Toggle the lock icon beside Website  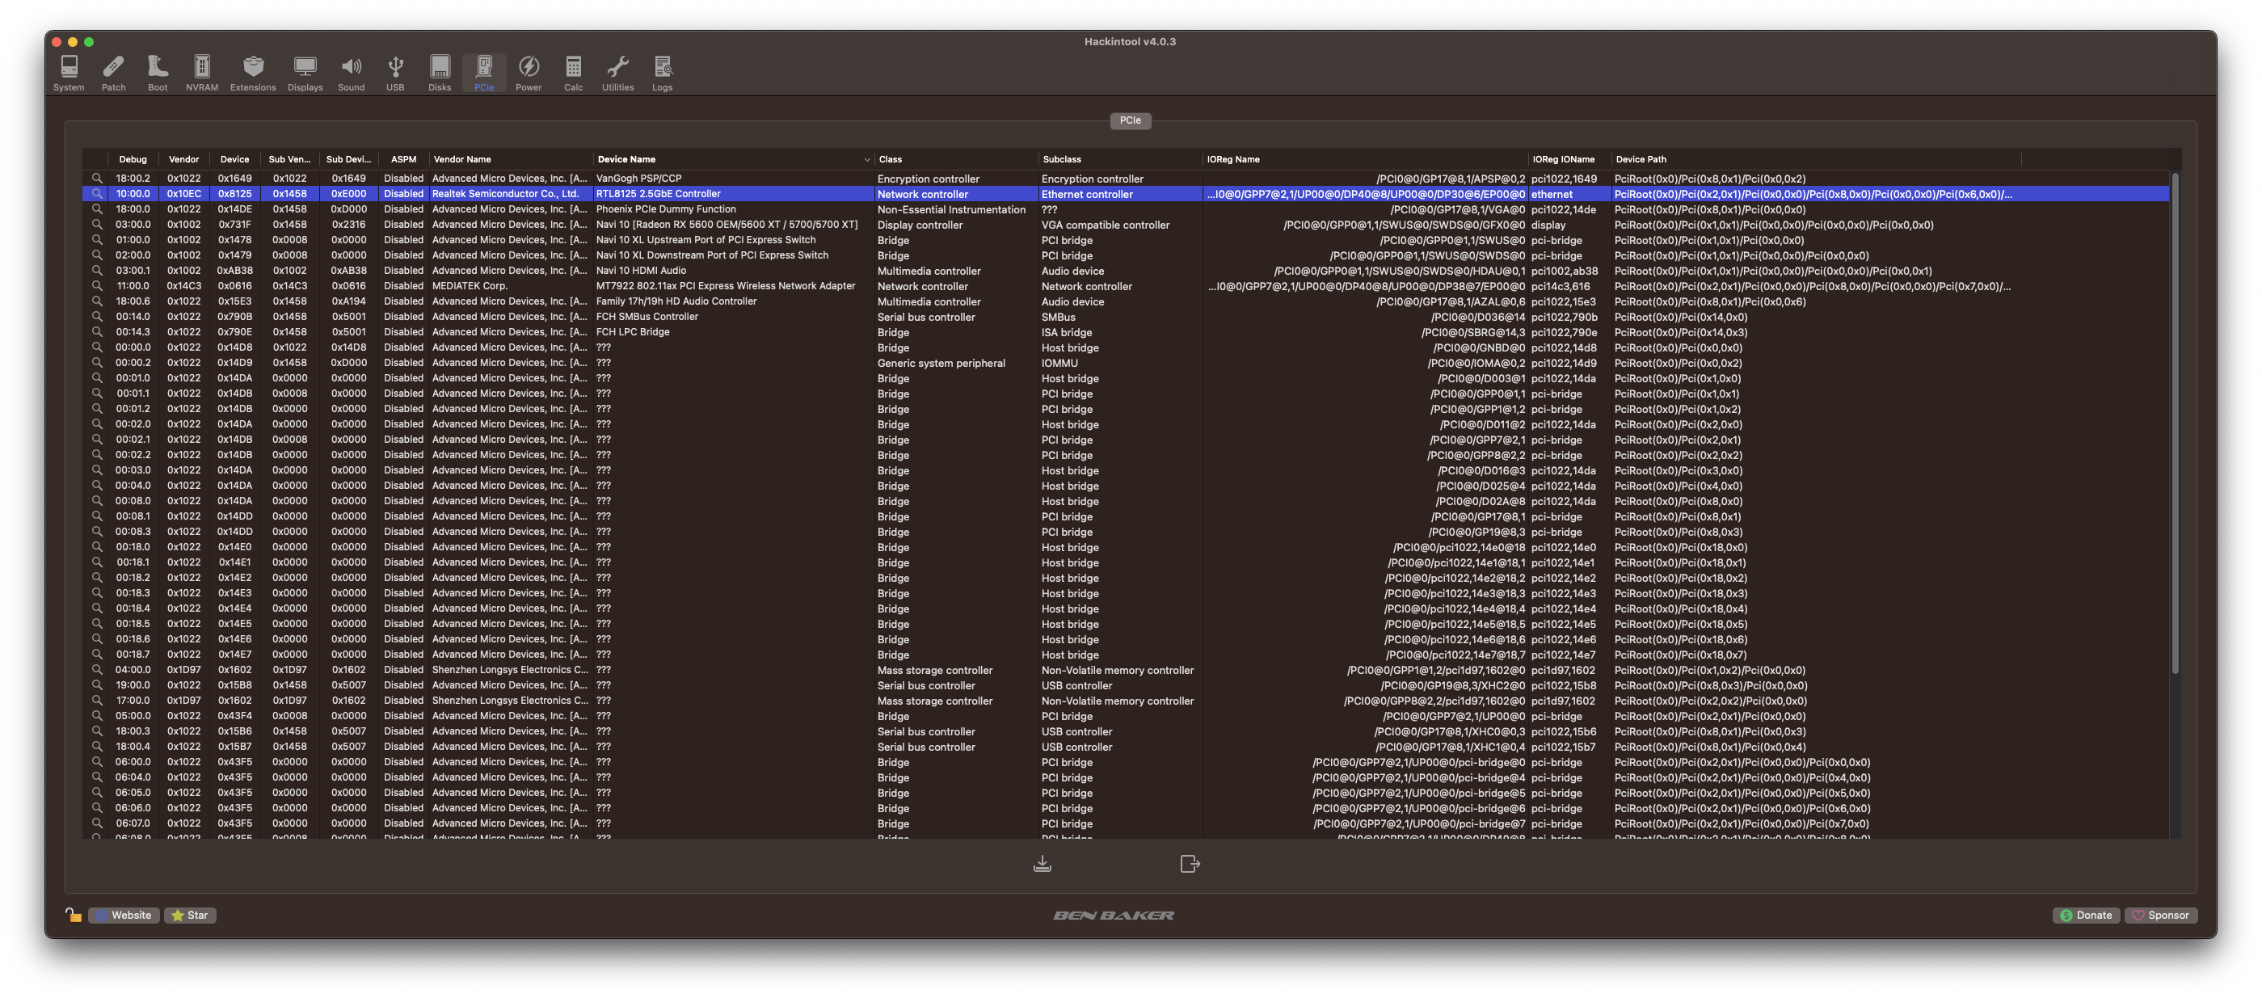(74, 916)
